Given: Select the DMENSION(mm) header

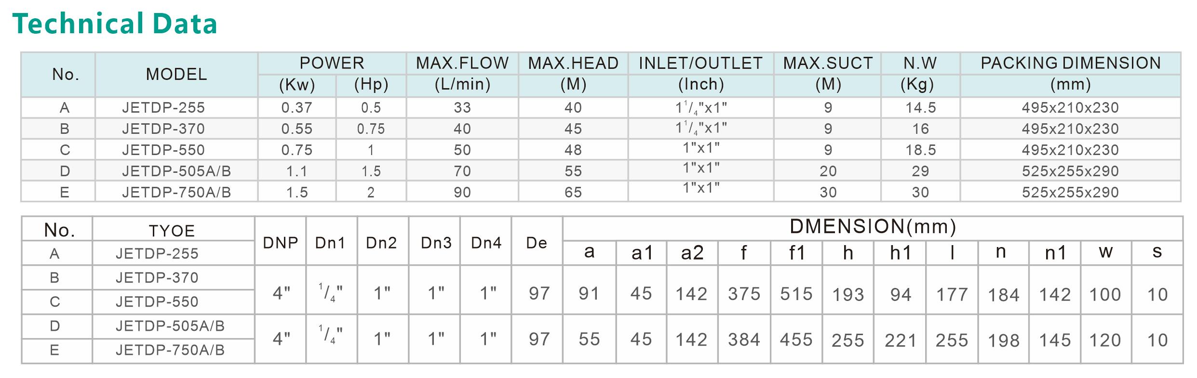Looking at the screenshot, I should coord(873,227).
